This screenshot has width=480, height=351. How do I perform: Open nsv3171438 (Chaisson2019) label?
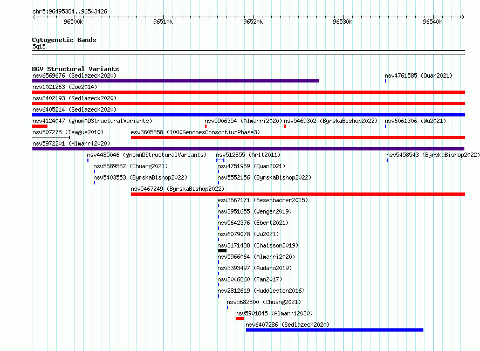(x=258, y=245)
